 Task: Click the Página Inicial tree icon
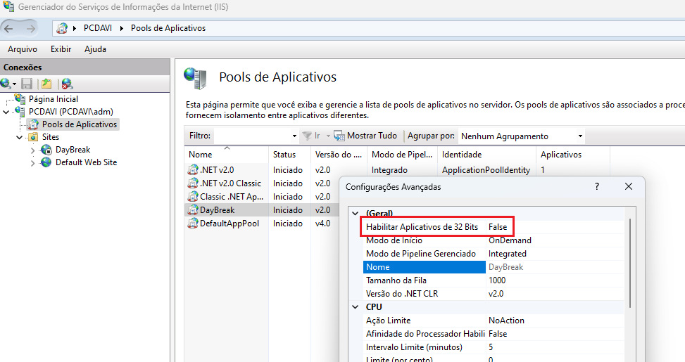click(20, 98)
